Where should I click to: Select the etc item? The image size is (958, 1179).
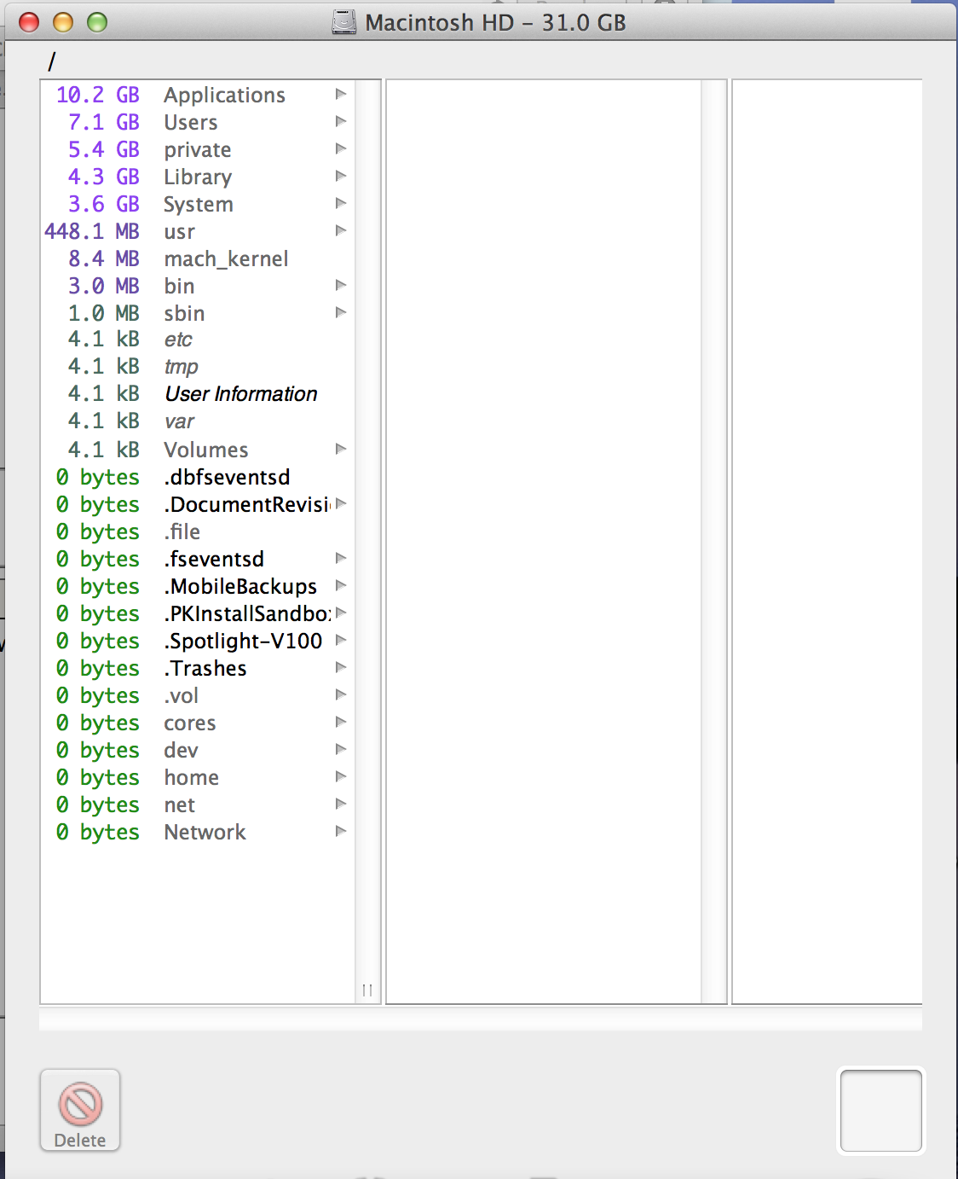178,340
